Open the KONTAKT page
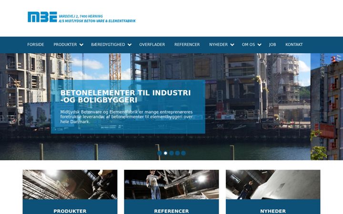The height and width of the screenshot is (214, 343). [x=294, y=45]
